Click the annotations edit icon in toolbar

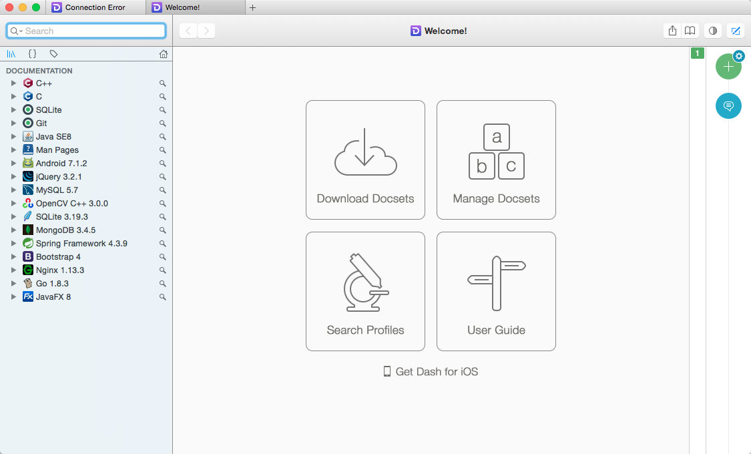tap(735, 31)
